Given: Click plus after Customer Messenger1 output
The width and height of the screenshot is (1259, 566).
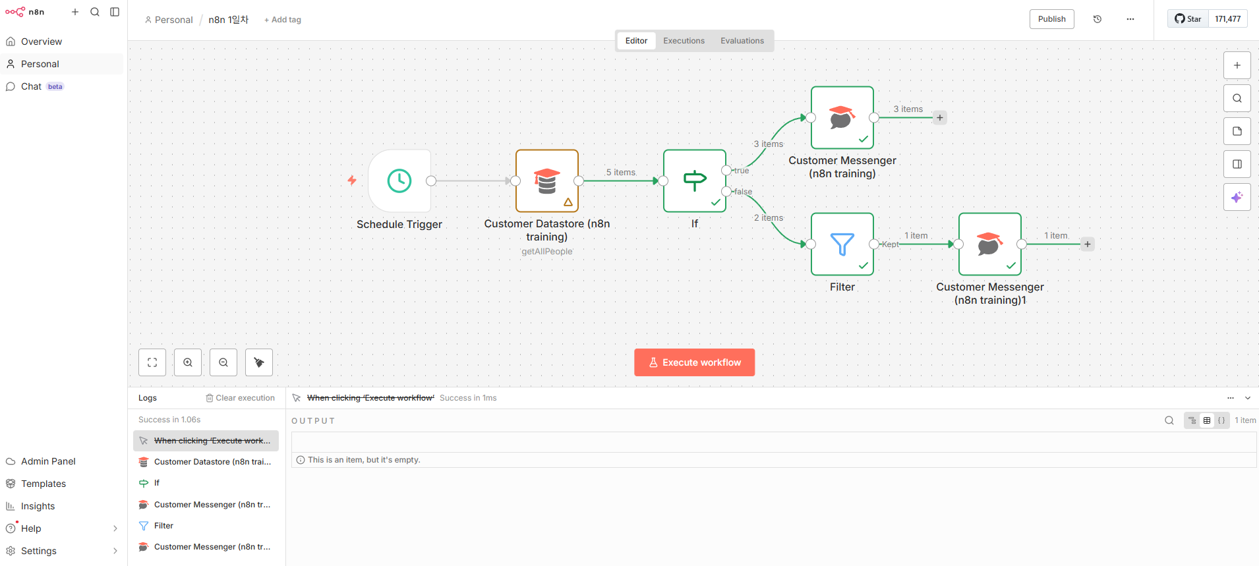Looking at the screenshot, I should click(x=1088, y=244).
